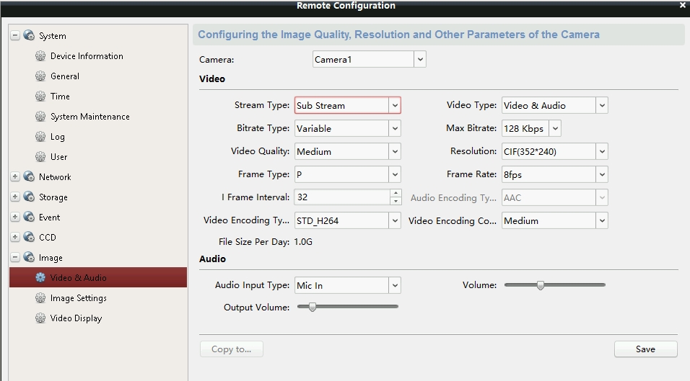Click the Output Volume slider handle
Viewport: 690px width, 381px height.
coord(313,307)
